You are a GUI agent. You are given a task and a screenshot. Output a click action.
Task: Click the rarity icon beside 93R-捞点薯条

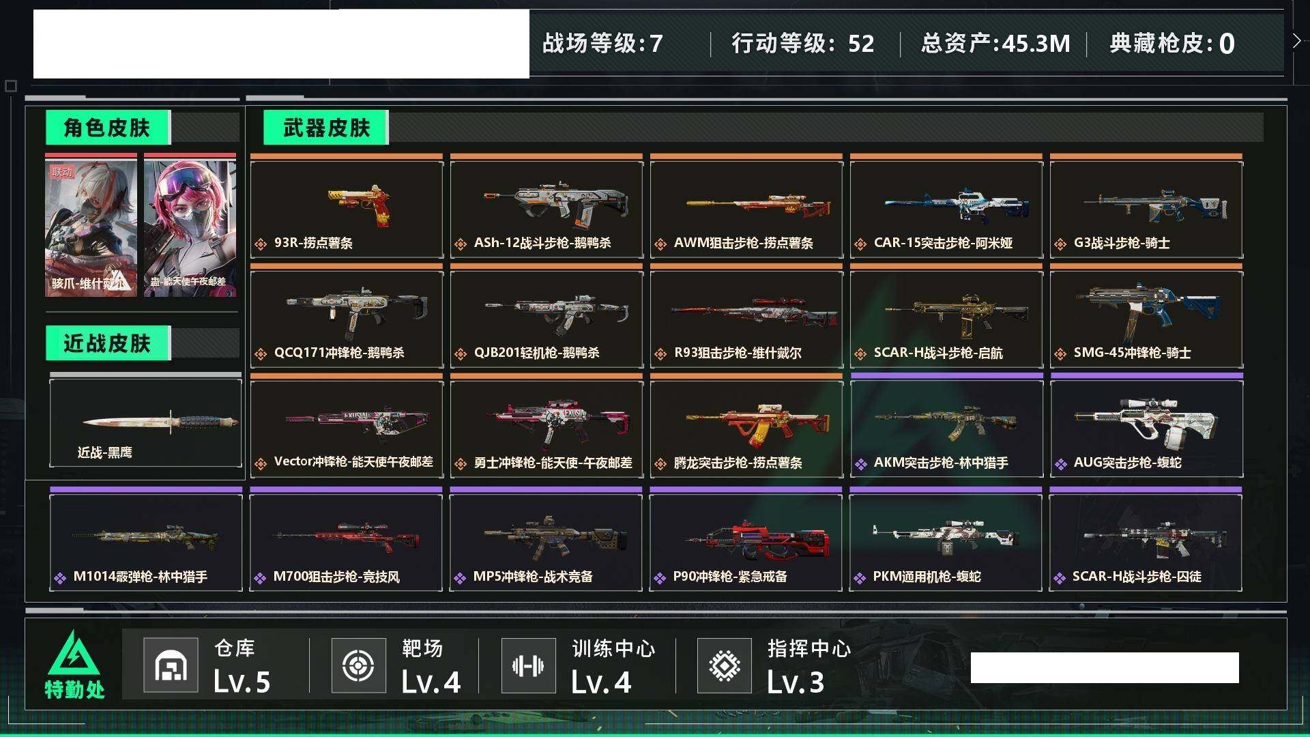261,244
